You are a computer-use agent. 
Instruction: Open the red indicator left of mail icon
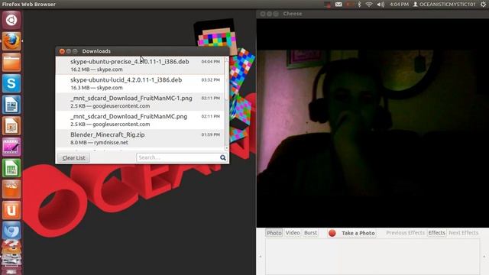pos(327,5)
